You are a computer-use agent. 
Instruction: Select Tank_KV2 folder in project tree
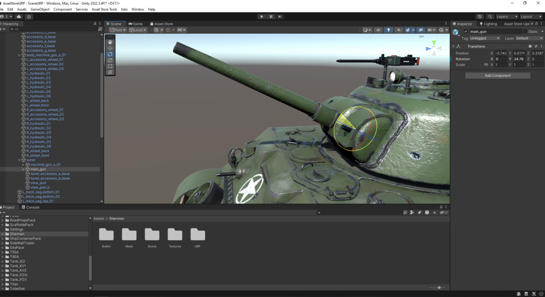point(18,270)
